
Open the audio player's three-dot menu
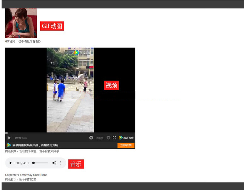click(x=61, y=163)
